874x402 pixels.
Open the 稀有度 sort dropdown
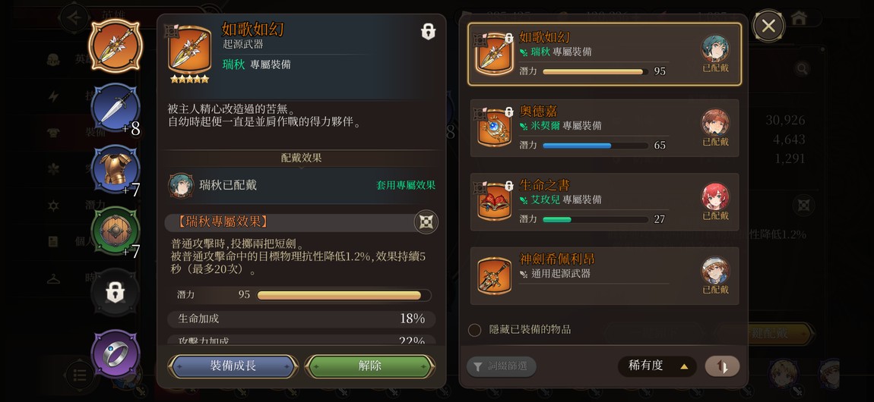pyautogui.click(x=657, y=366)
